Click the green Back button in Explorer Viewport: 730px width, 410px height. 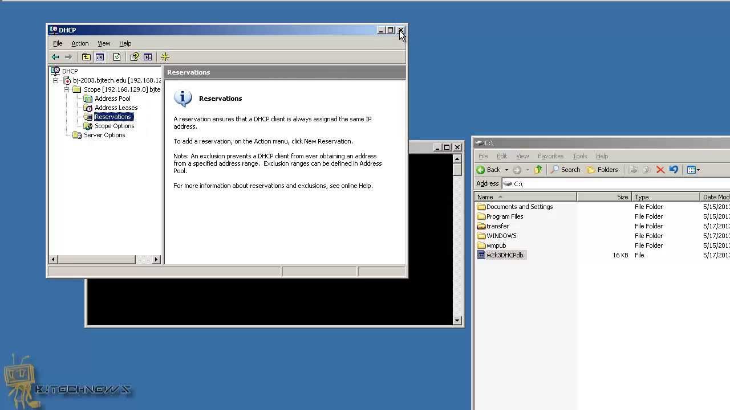tap(489, 170)
